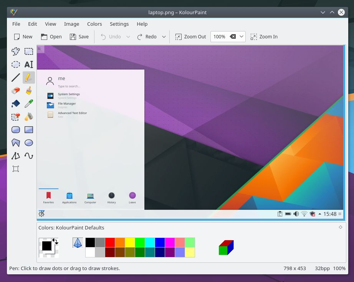Select the Text tool

(x=29, y=64)
